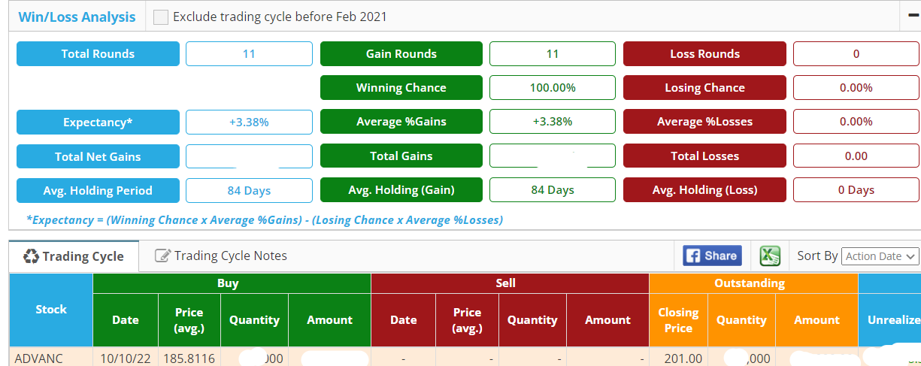
Task: Tick Exclude trading cycle before Feb 2021
Action: [161, 17]
